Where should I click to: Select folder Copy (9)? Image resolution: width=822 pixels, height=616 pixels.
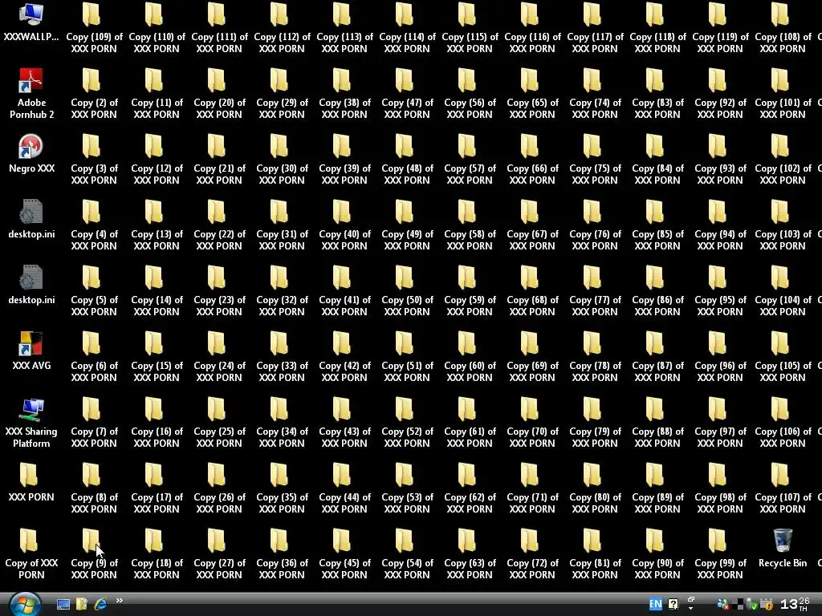pos(94,554)
